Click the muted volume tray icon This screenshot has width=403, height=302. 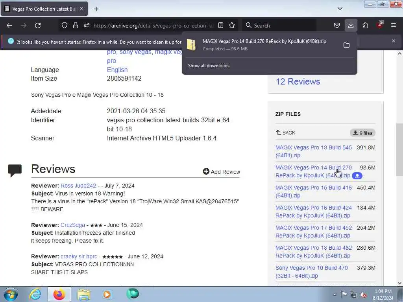(x=363, y=295)
